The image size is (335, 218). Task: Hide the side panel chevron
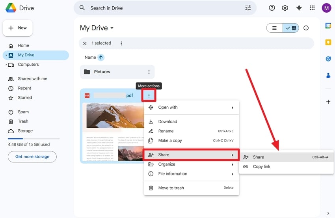(x=328, y=213)
